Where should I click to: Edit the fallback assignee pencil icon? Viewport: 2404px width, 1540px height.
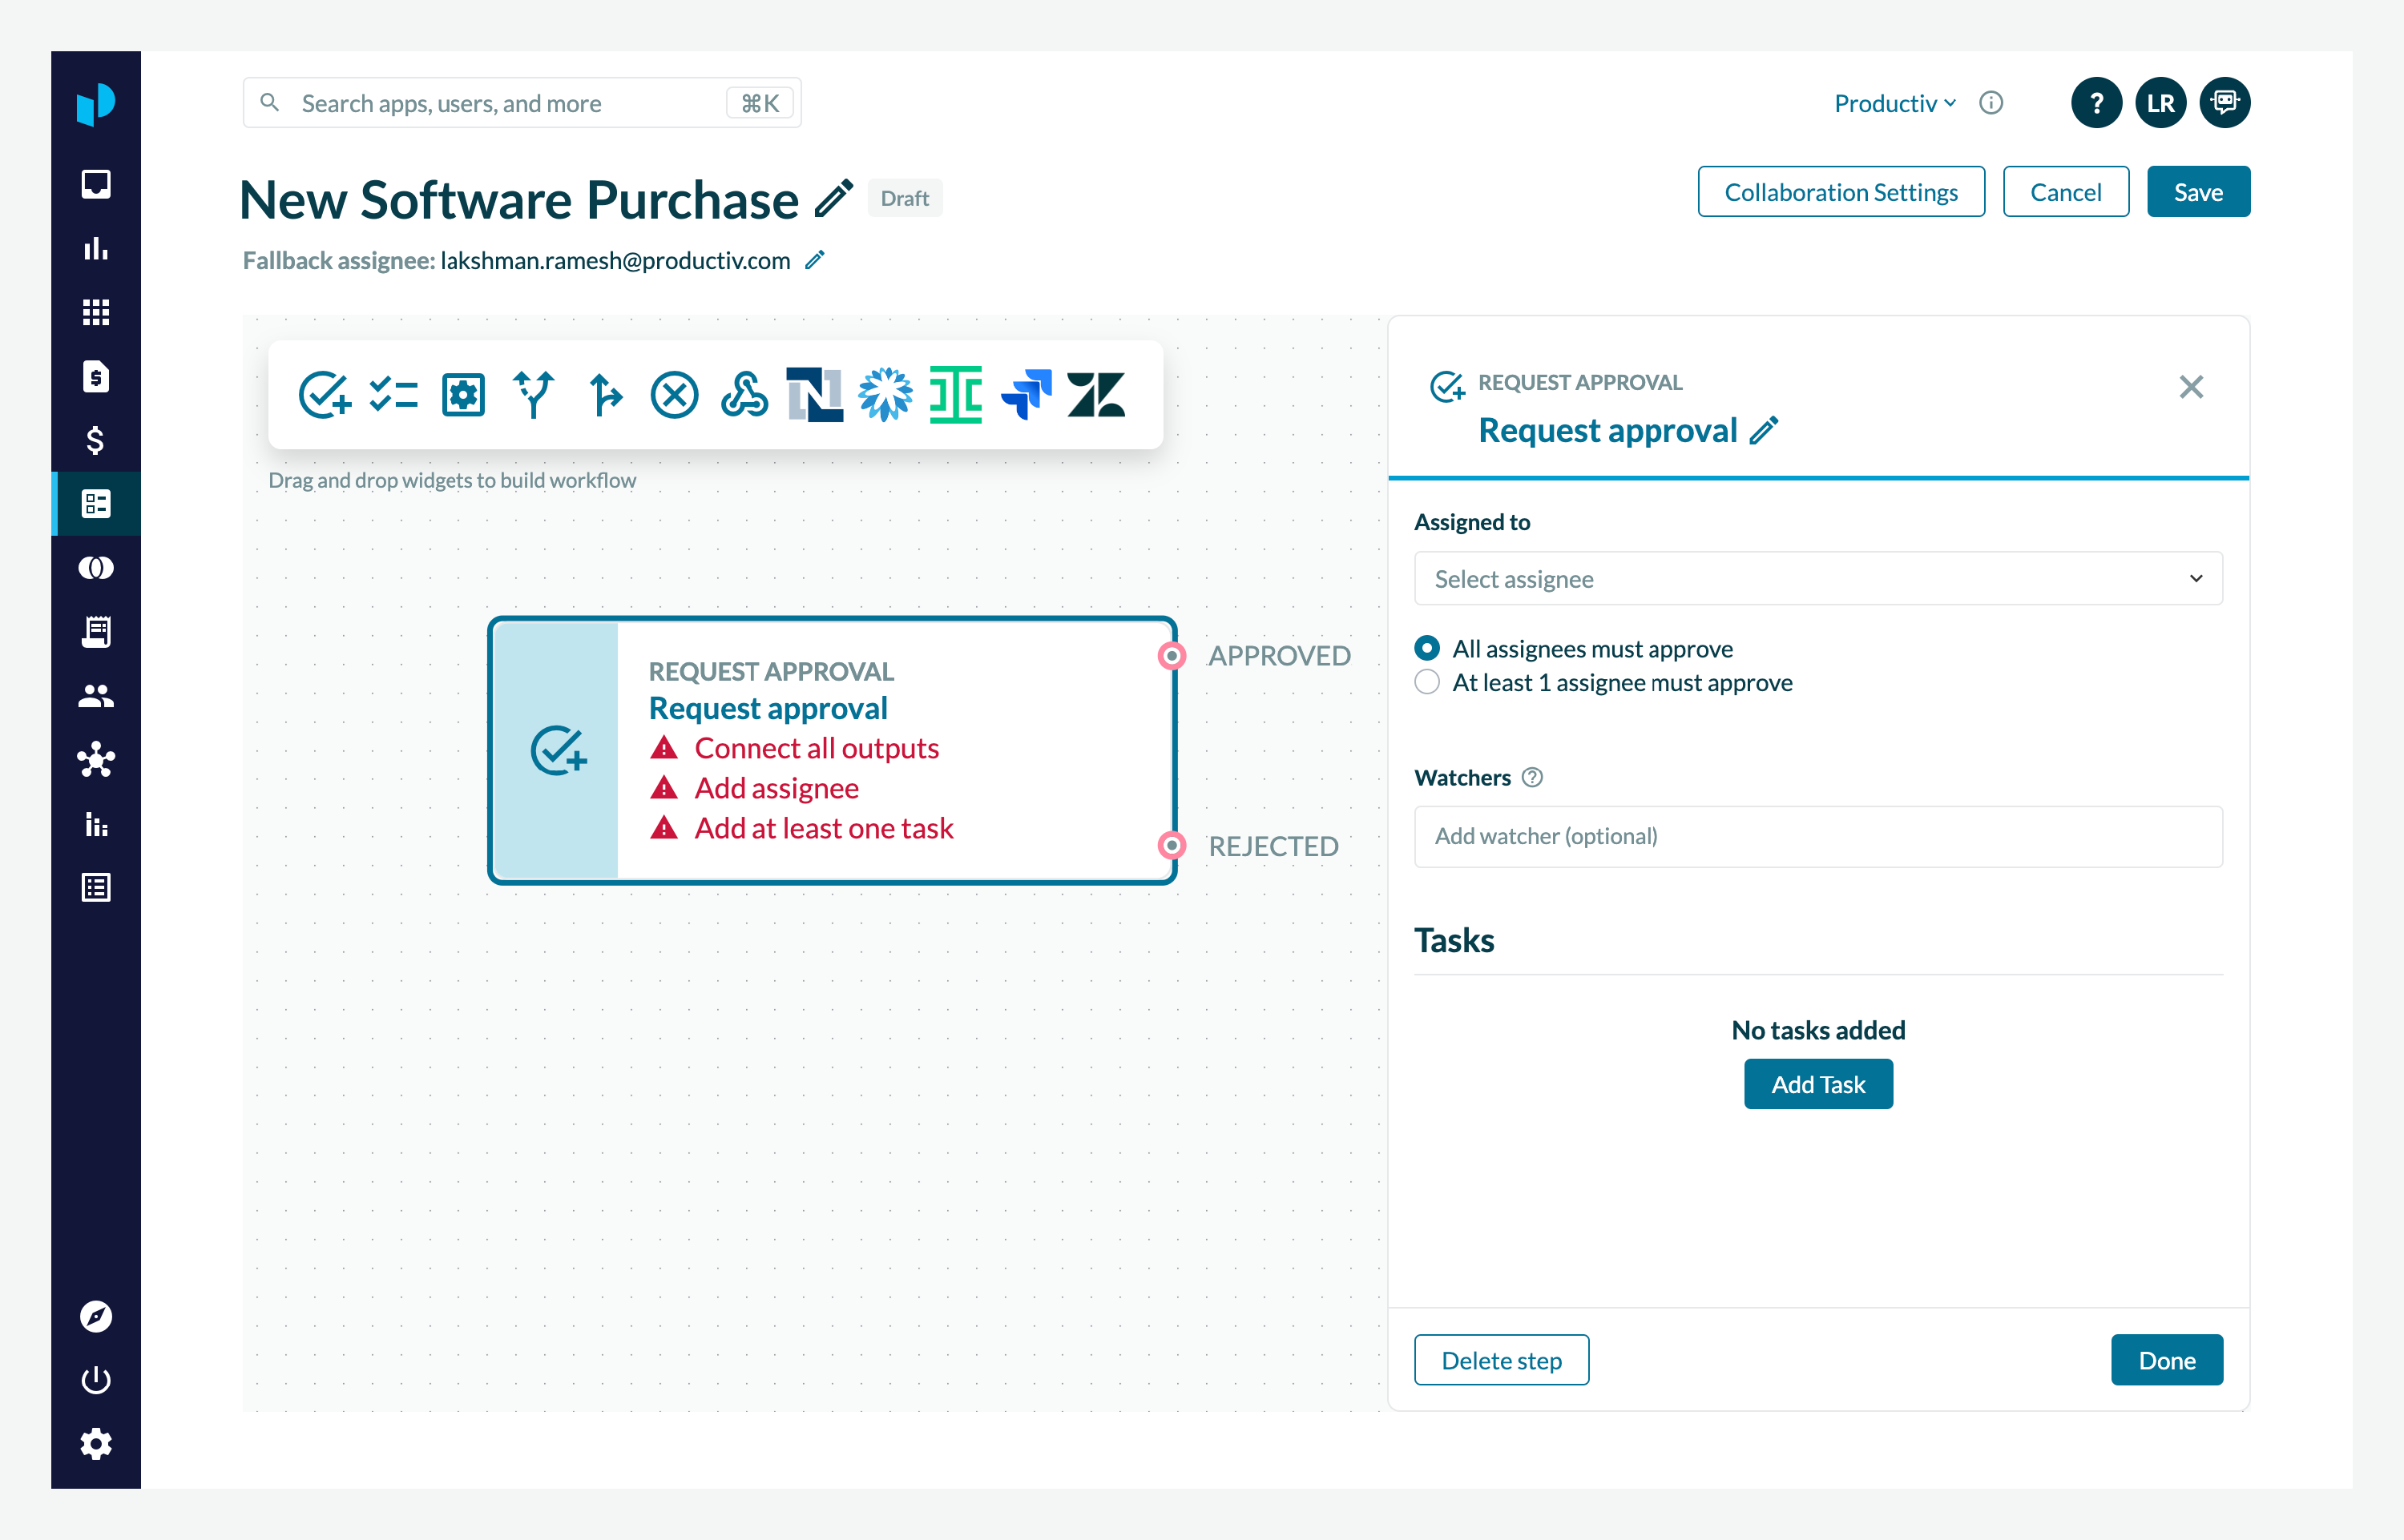click(x=815, y=260)
